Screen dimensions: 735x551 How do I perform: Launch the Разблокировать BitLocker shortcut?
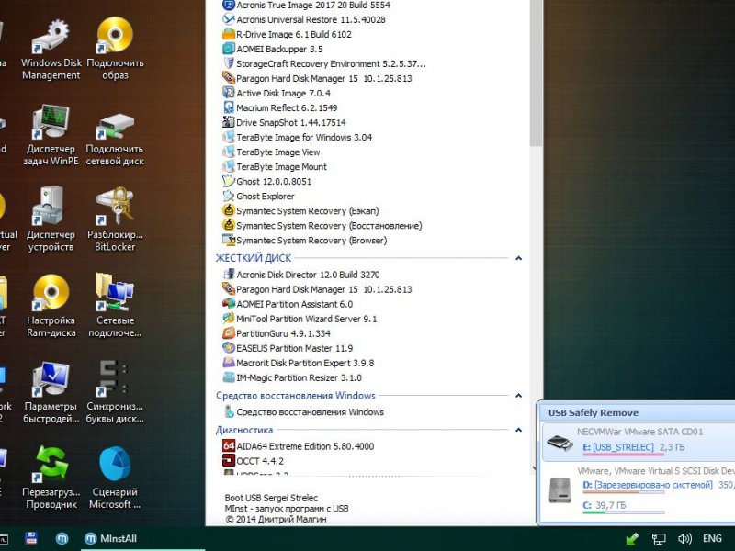tap(115, 220)
